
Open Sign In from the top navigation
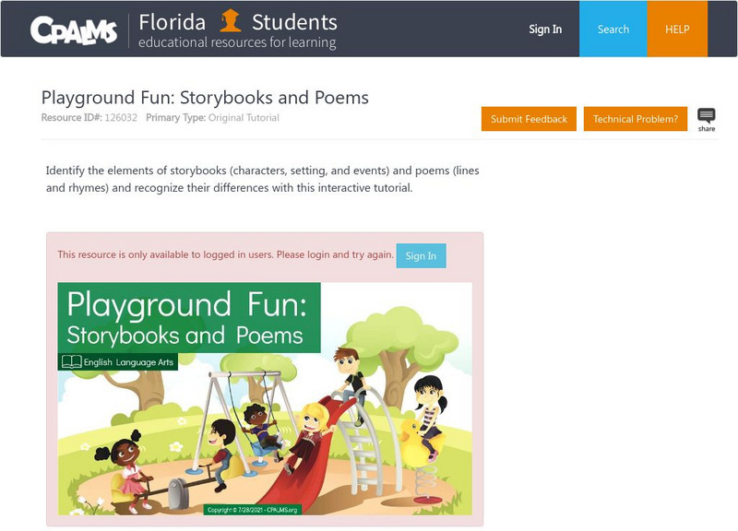pos(545,29)
